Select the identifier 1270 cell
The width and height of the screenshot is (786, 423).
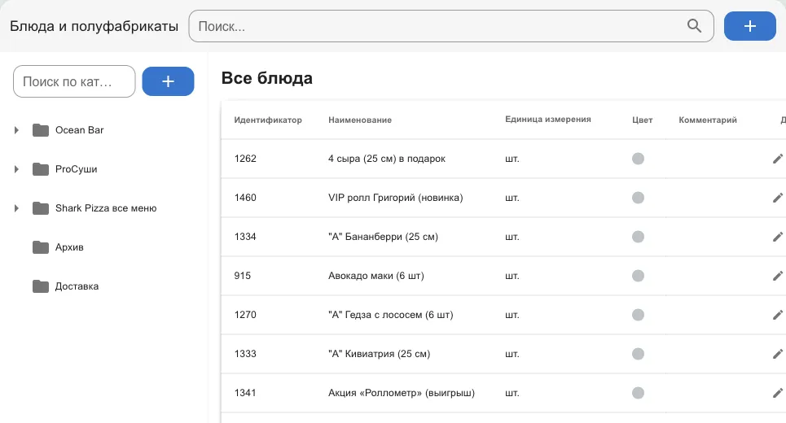(245, 315)
